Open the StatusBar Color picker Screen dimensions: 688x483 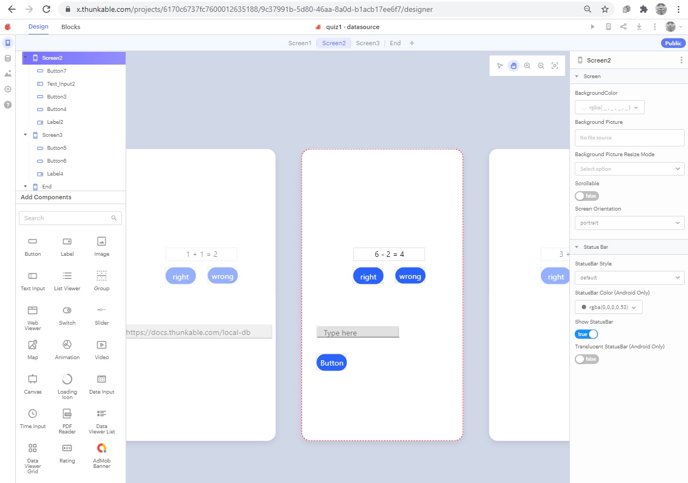[x=608, y=307]
